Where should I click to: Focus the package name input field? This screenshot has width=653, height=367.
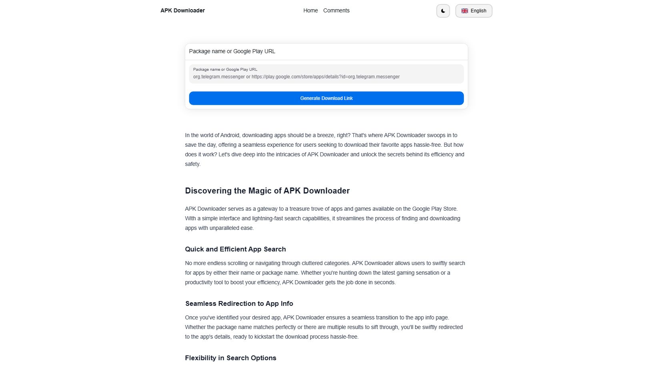(326, 74)
